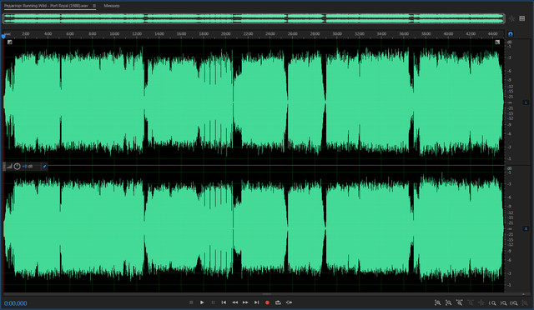Adjust the HUD amplitude gain knob
Screen dimensions: 534x310
point(17,167)
